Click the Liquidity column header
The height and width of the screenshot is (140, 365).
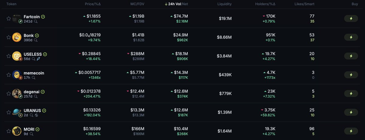224,4
